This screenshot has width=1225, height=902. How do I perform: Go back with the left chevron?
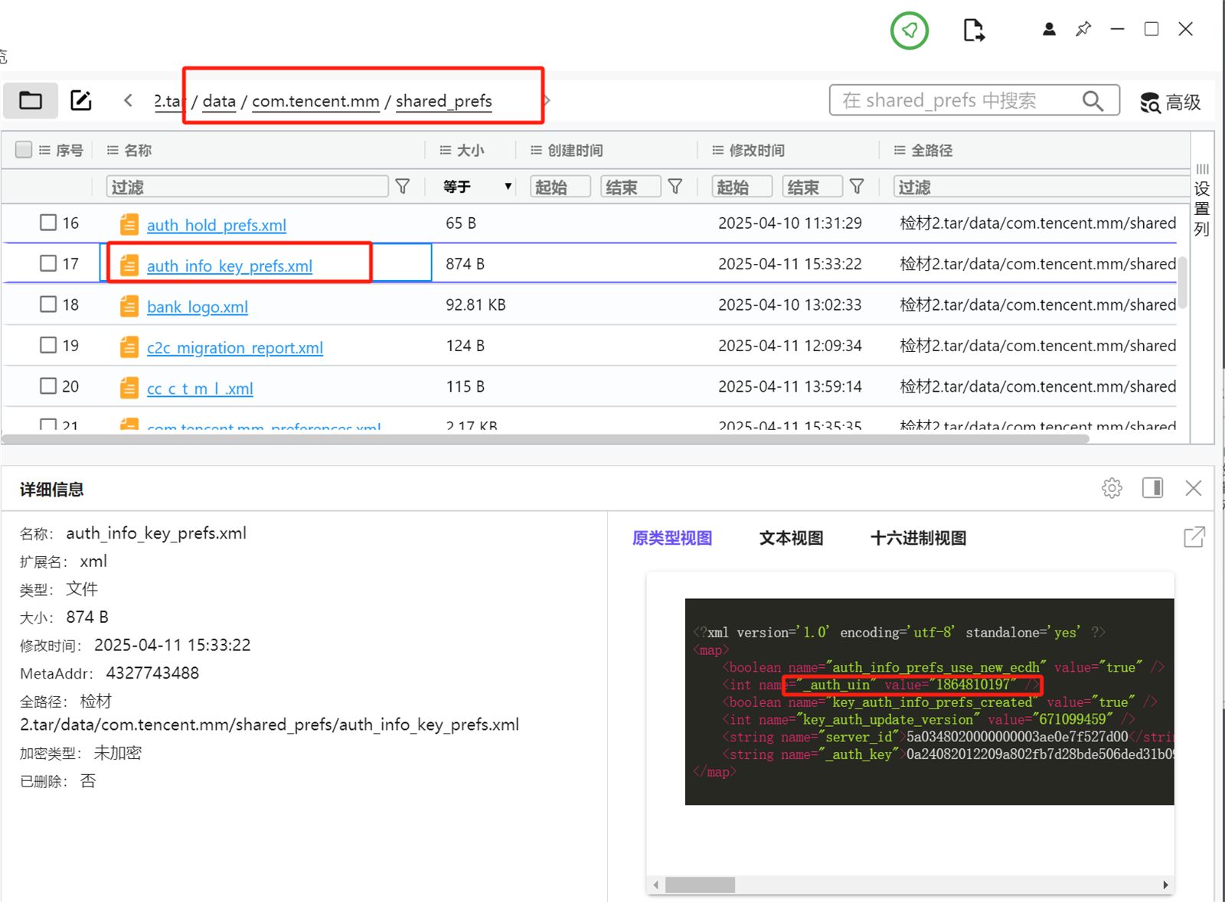[x=128, y=100]
